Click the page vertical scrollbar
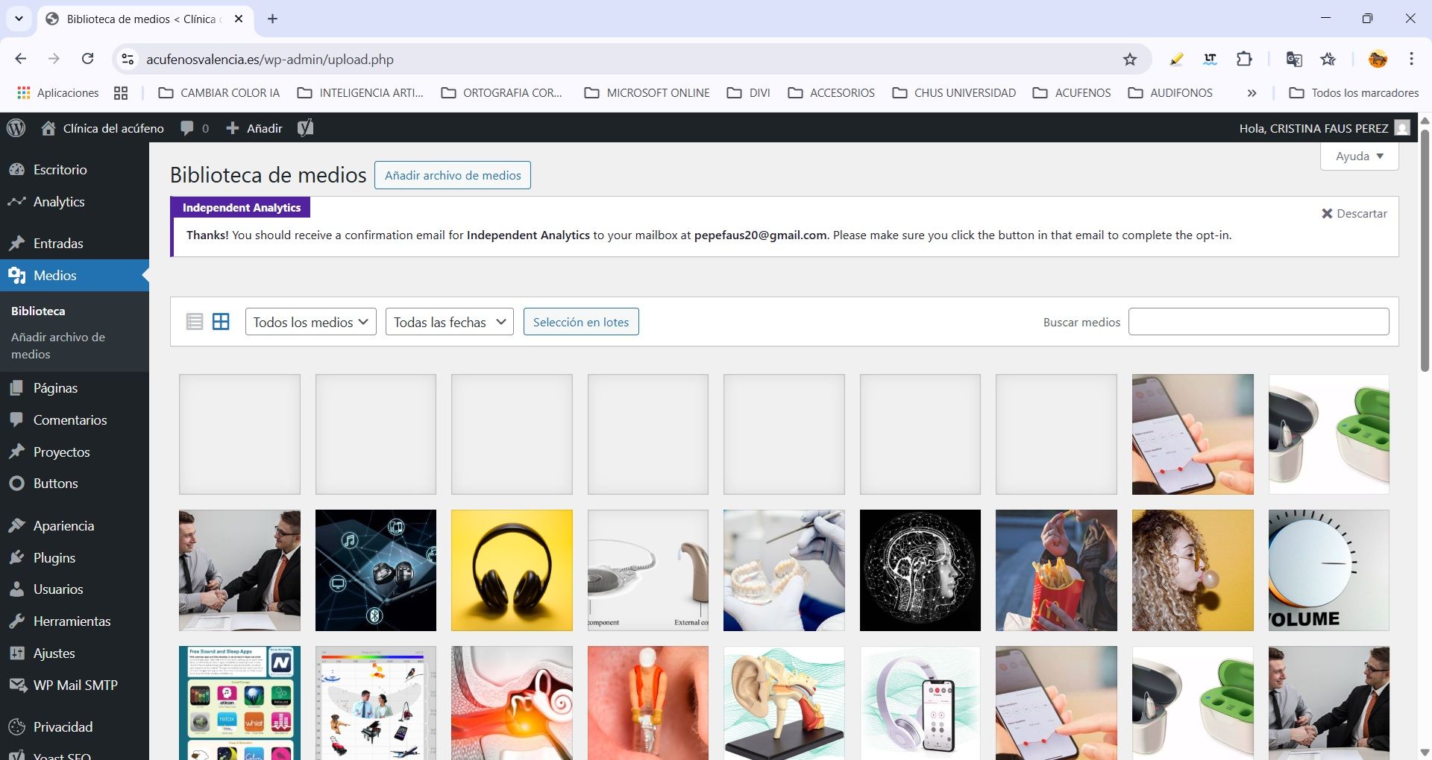 coord(1425,250)
